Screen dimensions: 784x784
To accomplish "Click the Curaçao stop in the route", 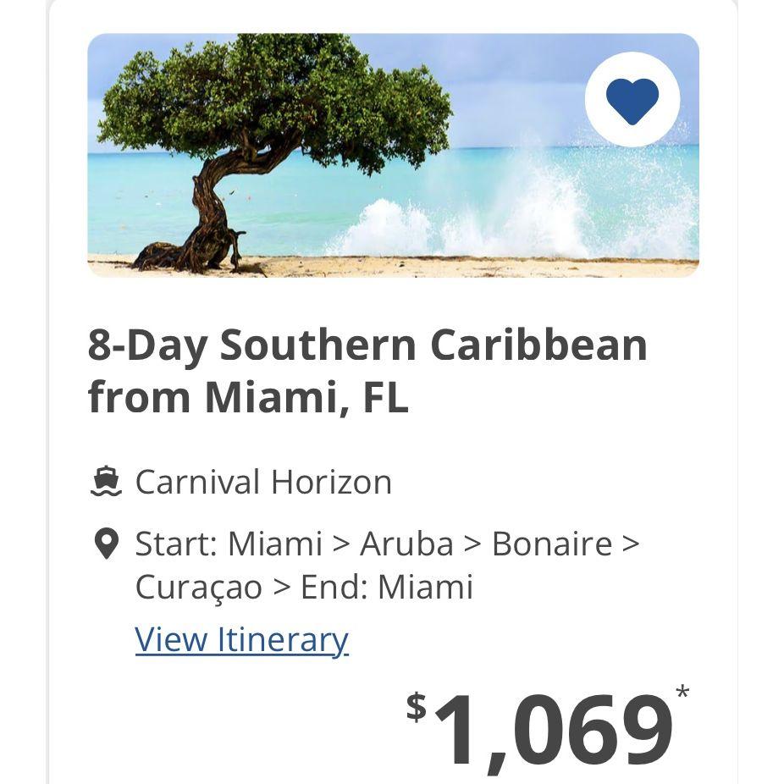I will coord(198,587).
